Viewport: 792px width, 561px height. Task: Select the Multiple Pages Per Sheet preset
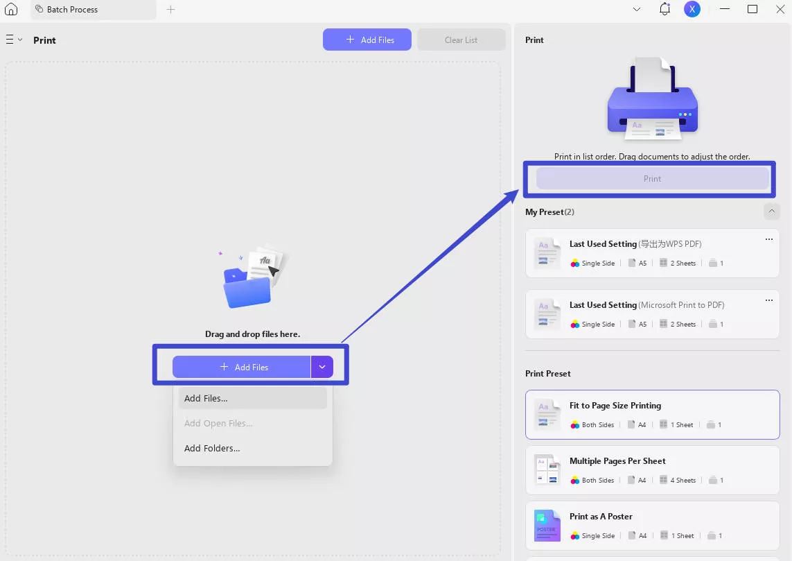(651, 470)
